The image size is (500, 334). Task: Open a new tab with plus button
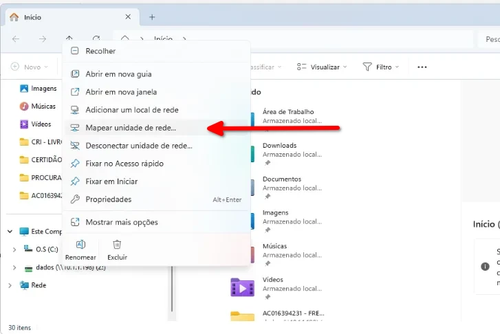[152, 17]
